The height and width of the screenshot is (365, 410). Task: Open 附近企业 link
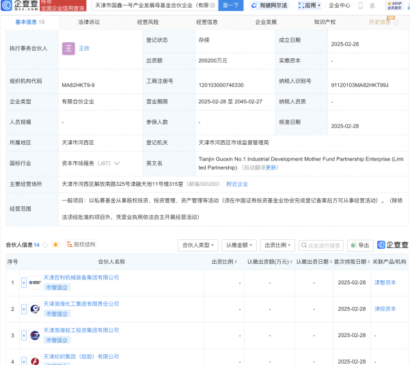pos(237,184)
